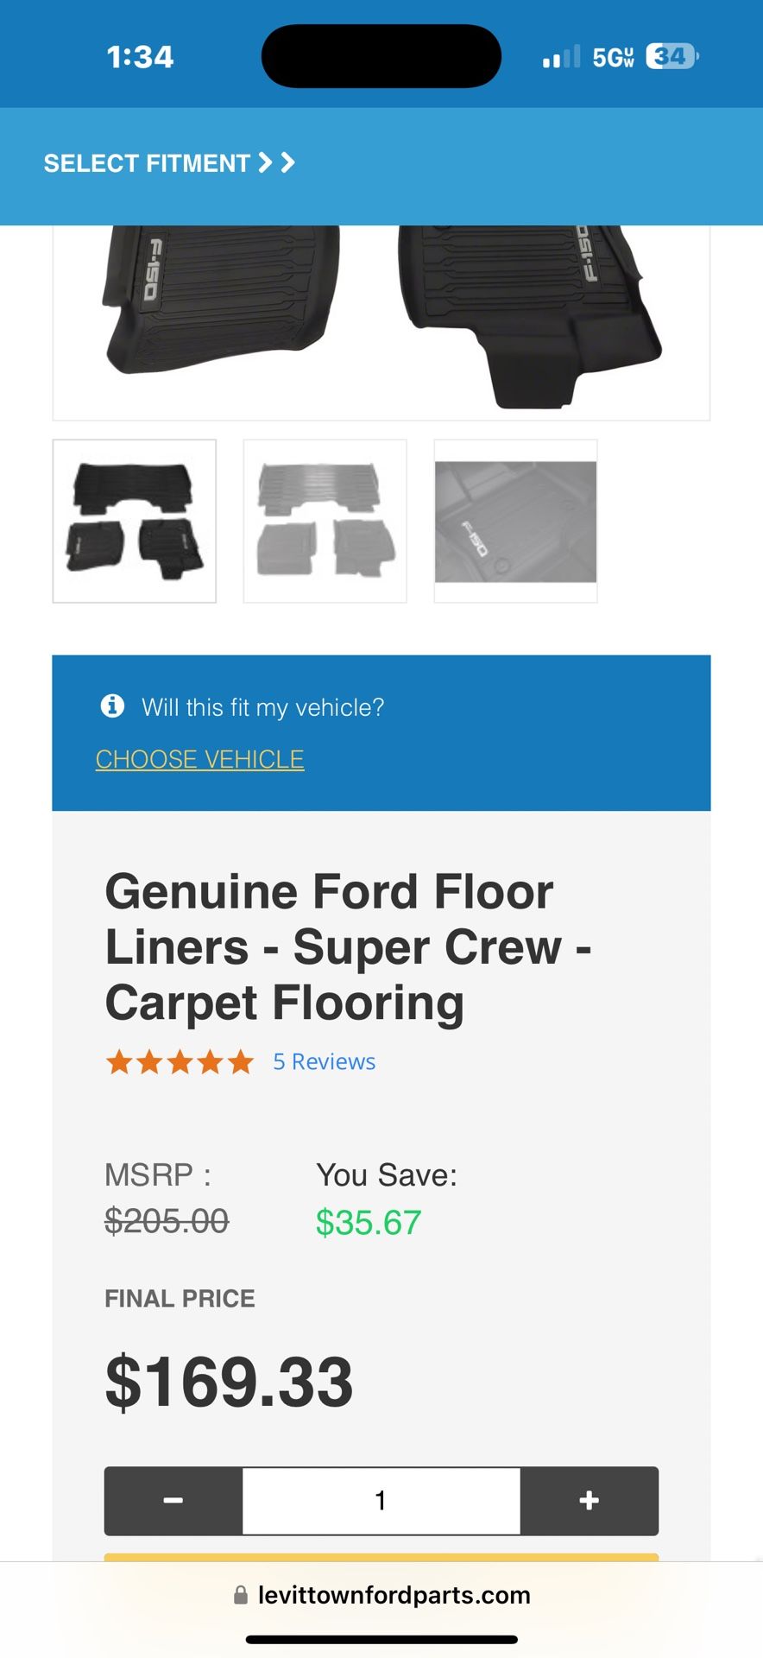Image resolution: width=763 pixels, height=1658 pixels.
Task: Tap the SELECT FITMENT double chevron arrows
Action: pos(277,162)
